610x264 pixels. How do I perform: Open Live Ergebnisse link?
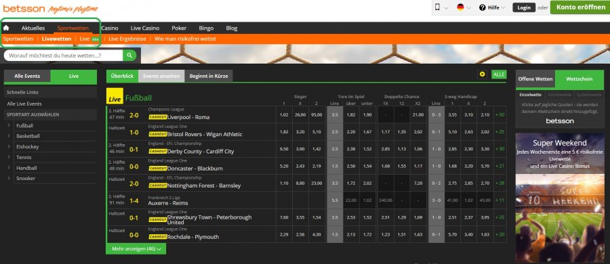click(x=127, y=39)
